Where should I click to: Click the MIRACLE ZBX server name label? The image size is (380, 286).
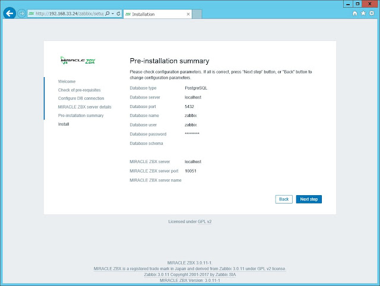(x=156, y=180)
